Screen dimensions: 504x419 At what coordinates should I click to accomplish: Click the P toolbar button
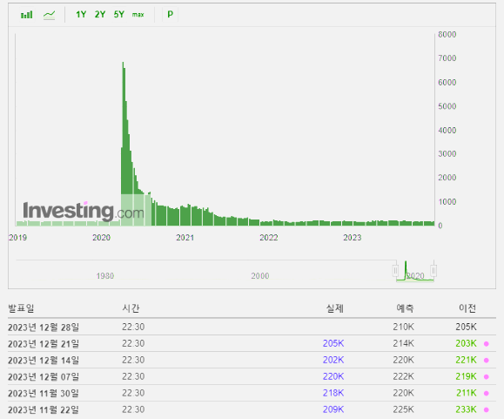[x=171, y=14]
